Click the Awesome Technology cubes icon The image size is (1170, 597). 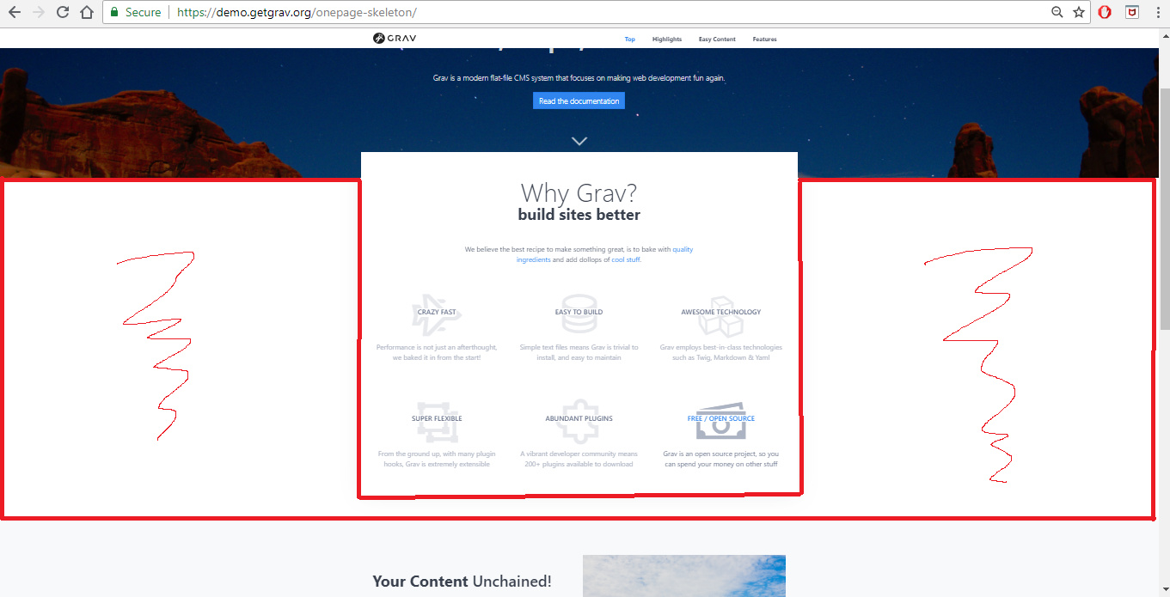coord(720,316)
